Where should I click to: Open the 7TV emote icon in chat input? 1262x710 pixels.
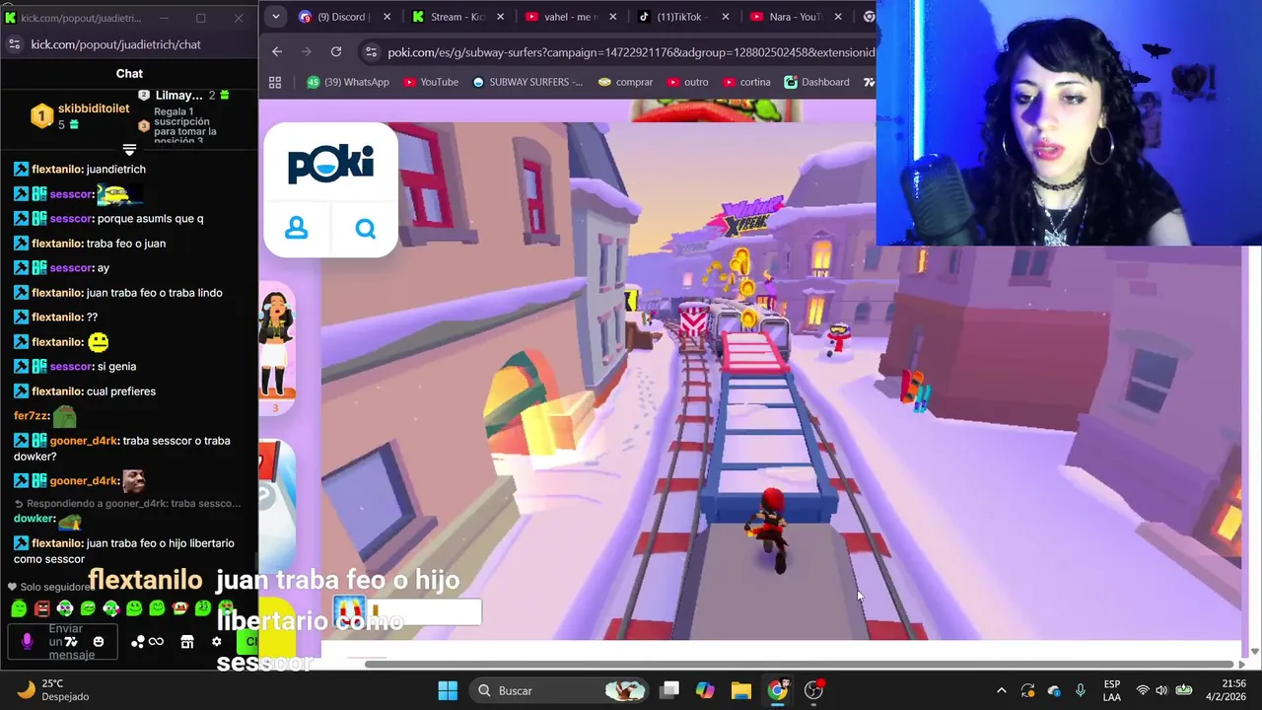[71, 642]
